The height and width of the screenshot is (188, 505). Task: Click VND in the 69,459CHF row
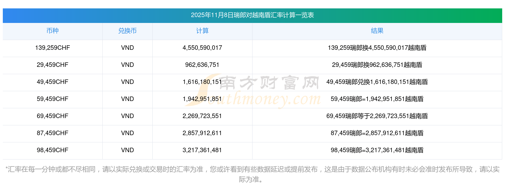tap(127, 116)
